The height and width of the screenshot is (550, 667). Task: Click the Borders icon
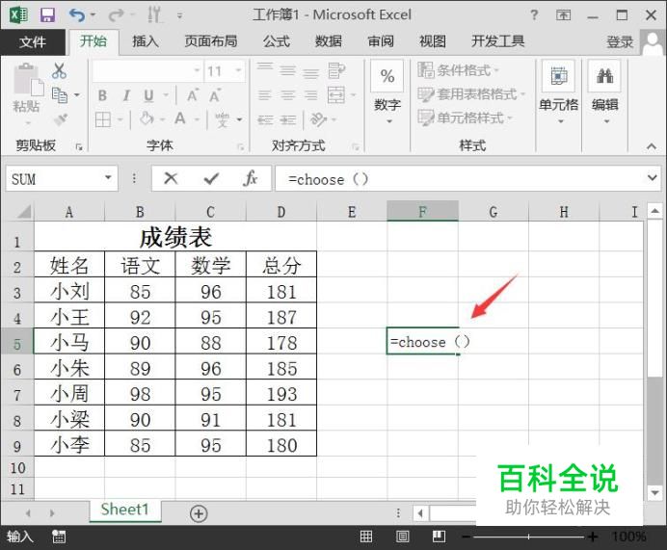[x=103, y=119]
